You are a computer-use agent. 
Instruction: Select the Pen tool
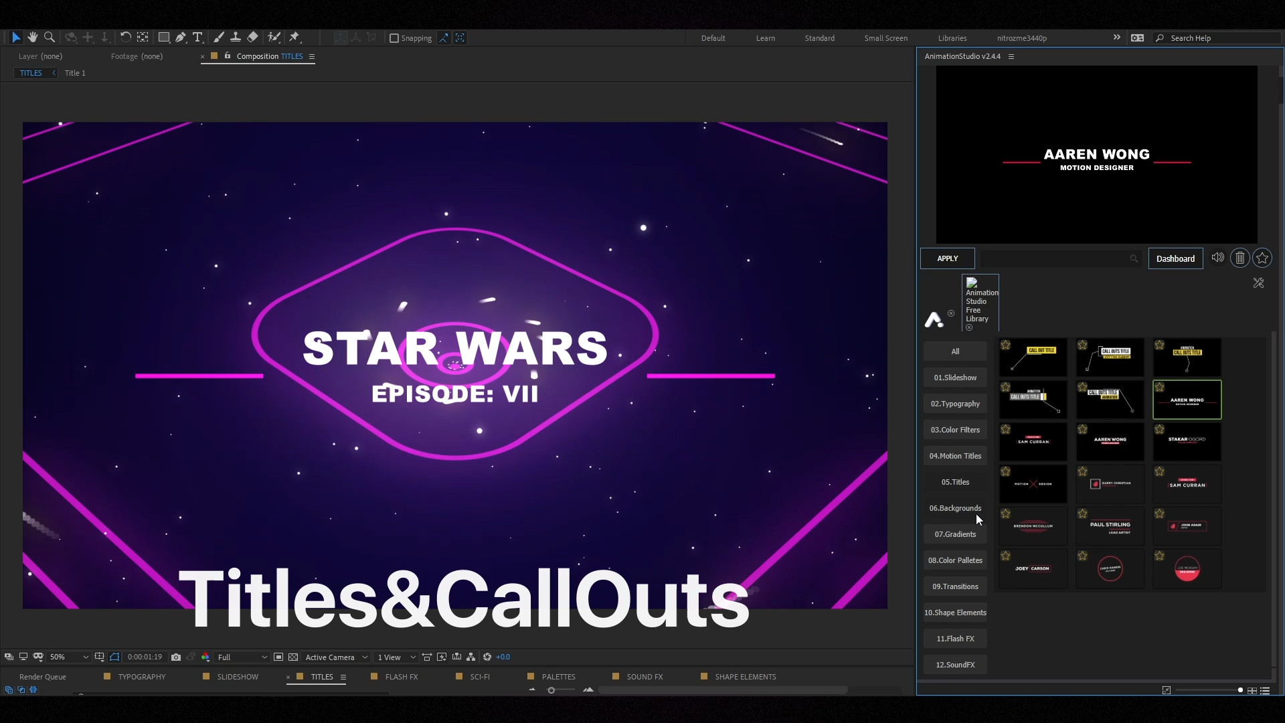[181, 37]
